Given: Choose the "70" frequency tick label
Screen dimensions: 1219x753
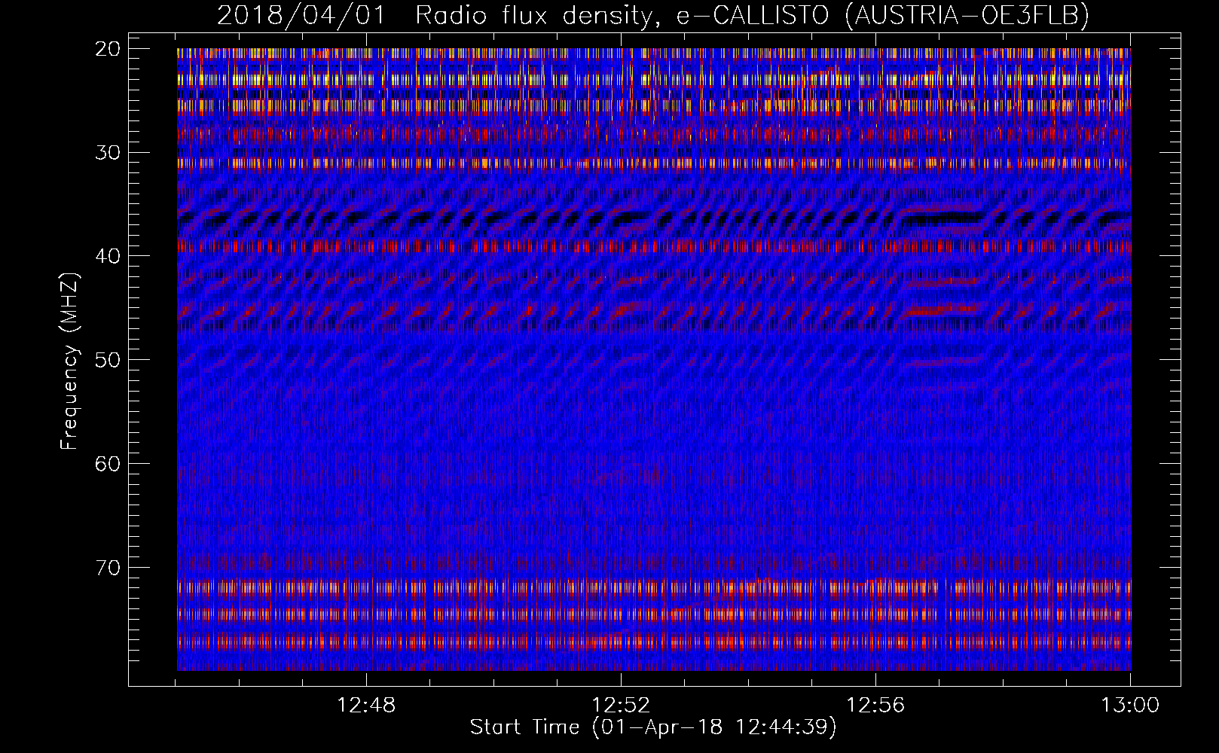Looking at the screenshot, I should [x=108, y=567].
